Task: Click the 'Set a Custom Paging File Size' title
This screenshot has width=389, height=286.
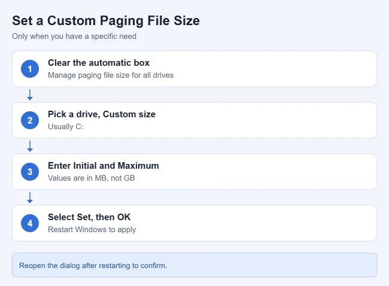Action: 106,21
